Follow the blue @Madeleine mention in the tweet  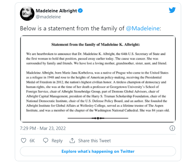tap(142, 29)
